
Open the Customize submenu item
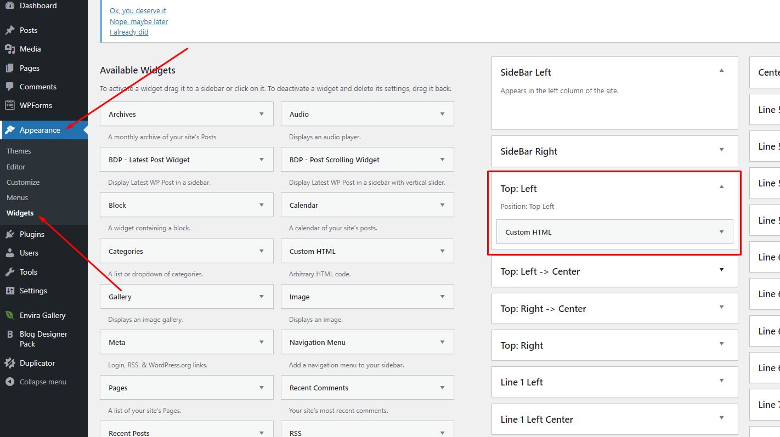[23, 182]
